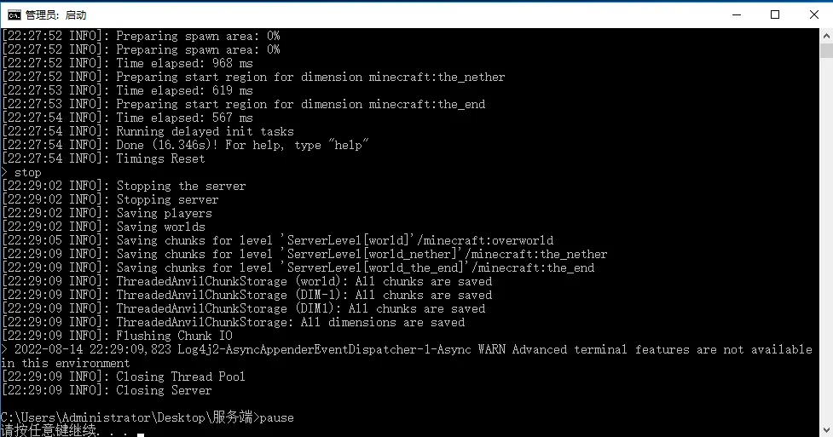
Task: Close the console window
Action: pyautogui.click(x=813, y=14)
